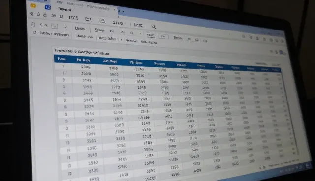
Task: Expand the small arrow beside the square icon
Action: (x=140, y=34)
